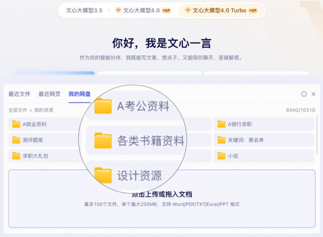
Task: Switch to 文心大模型4.0 VIP model
Action: tap(143, 10)
